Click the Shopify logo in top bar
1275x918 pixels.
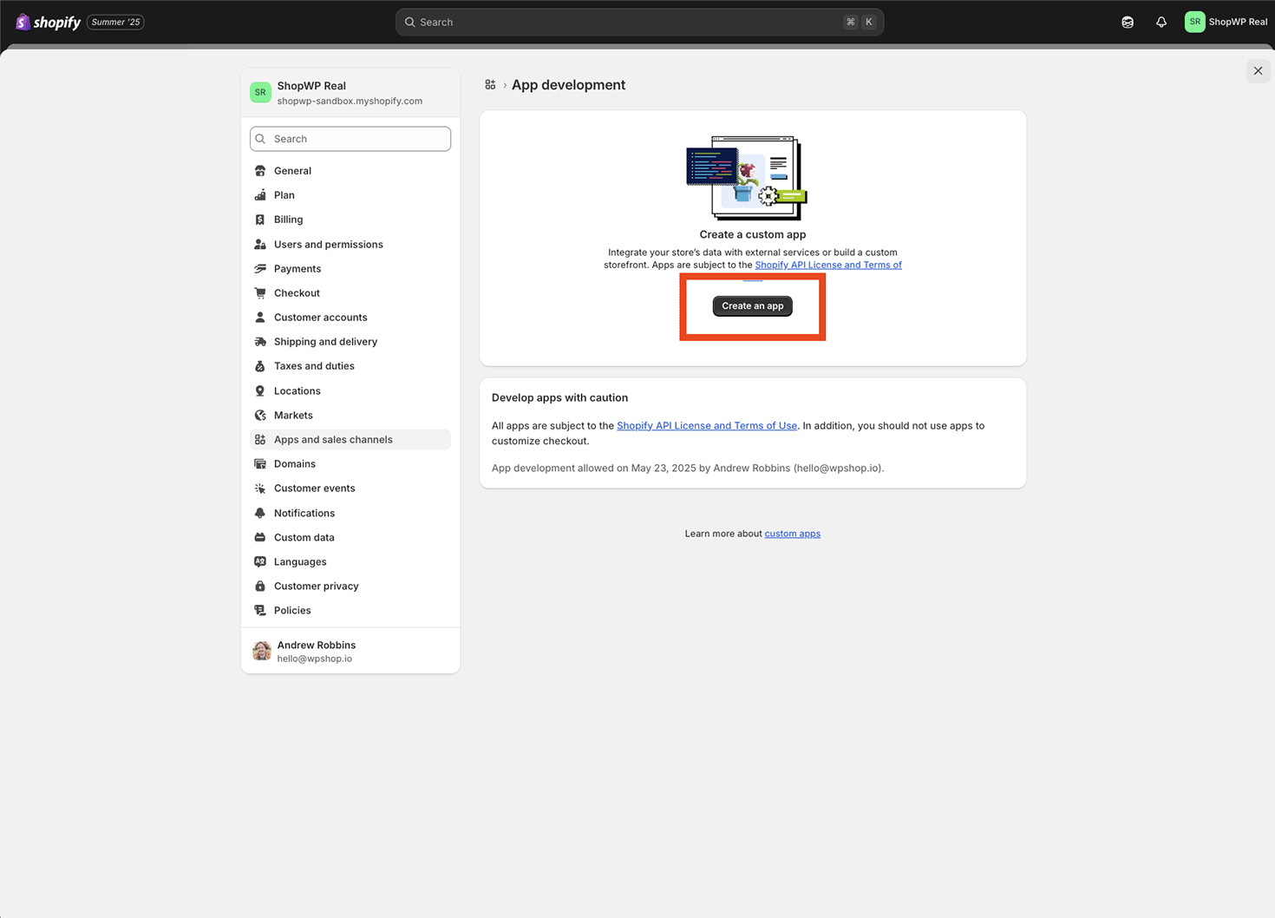(48, 22)
